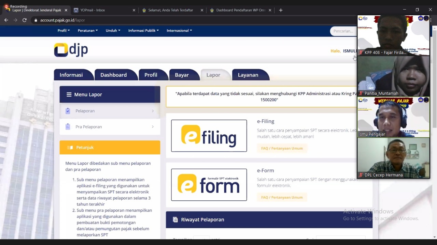Open the e-Form logo tile
Viewport: 437px width, 245px height.
[x=209, y=185]
